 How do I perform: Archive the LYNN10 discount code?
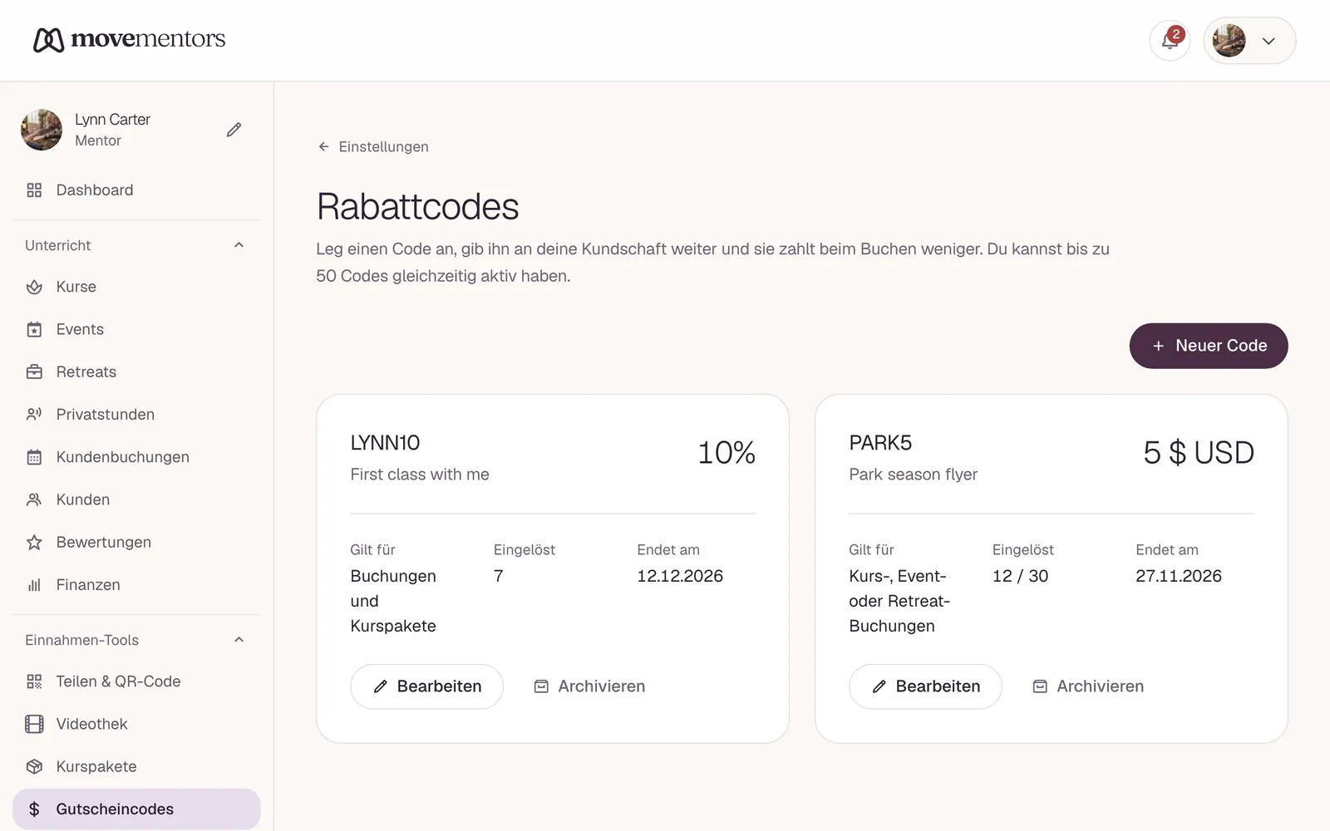coord(589,686)
